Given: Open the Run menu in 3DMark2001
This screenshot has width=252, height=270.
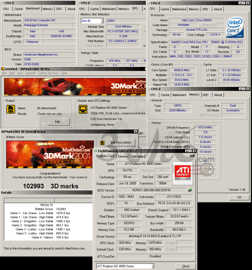Looking at the screenshot, I should (x=20, y=73).
